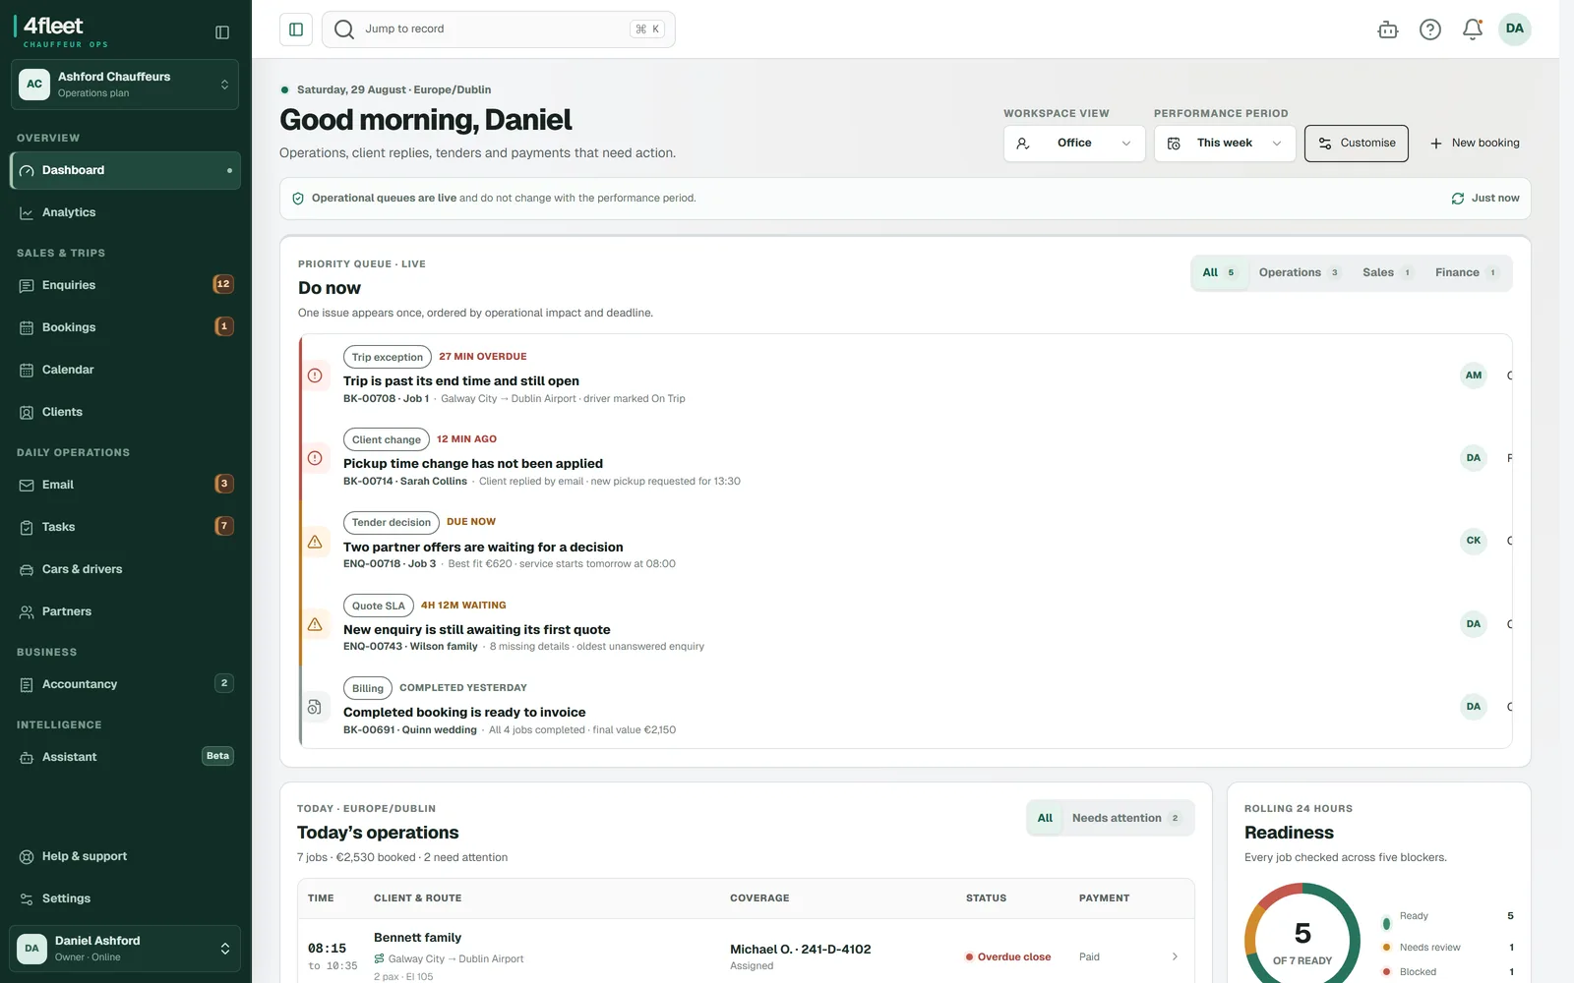Open the two partner offers tender issue
This screenshot has height=983, width=1574.
(x=905, y=542)
